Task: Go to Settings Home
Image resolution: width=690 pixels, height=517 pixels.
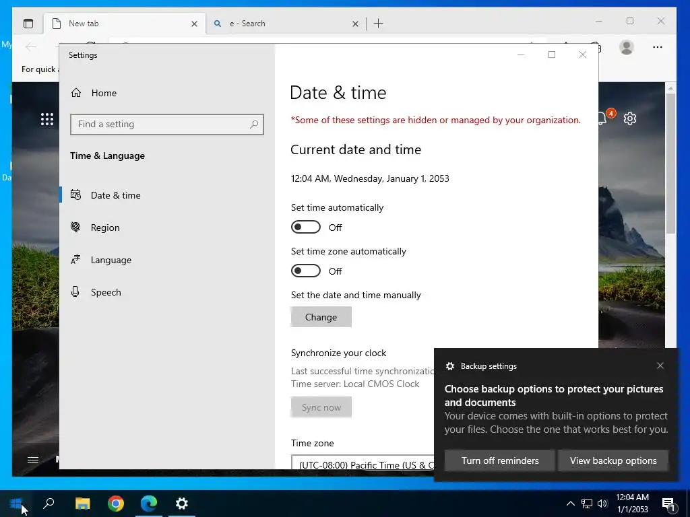Action: (94, 93)
